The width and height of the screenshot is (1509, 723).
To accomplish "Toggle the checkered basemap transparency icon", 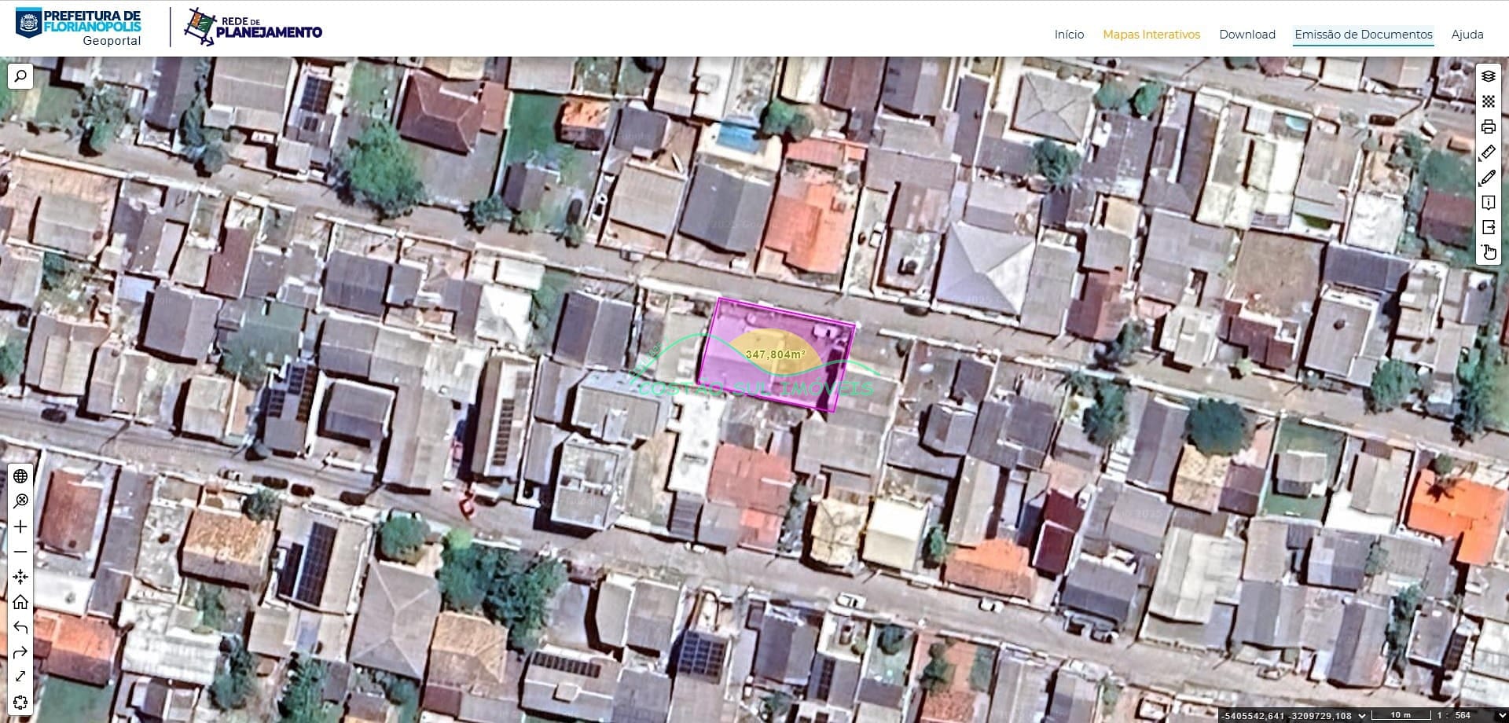I will coord(1488,101).
